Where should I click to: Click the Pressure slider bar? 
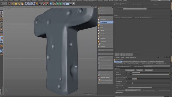tap(150, 75)
